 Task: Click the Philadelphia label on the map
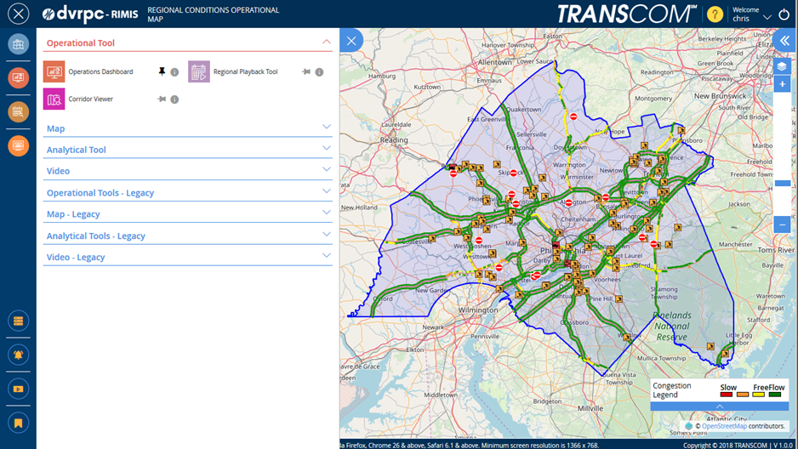561,251
